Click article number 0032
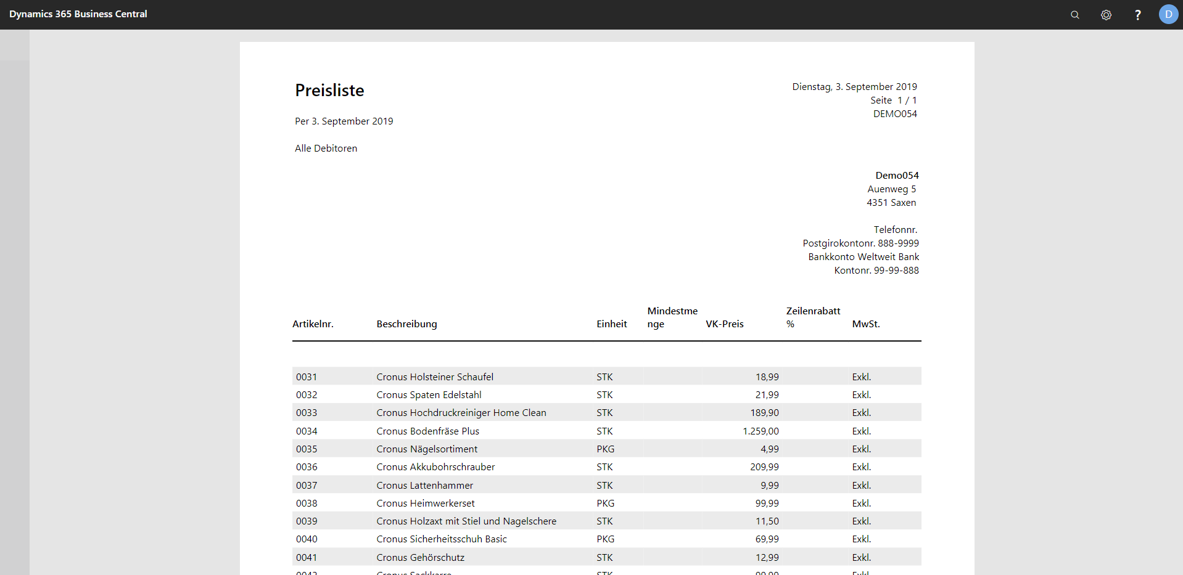This screenshot has width=1183, height=575. click(307, 395)
